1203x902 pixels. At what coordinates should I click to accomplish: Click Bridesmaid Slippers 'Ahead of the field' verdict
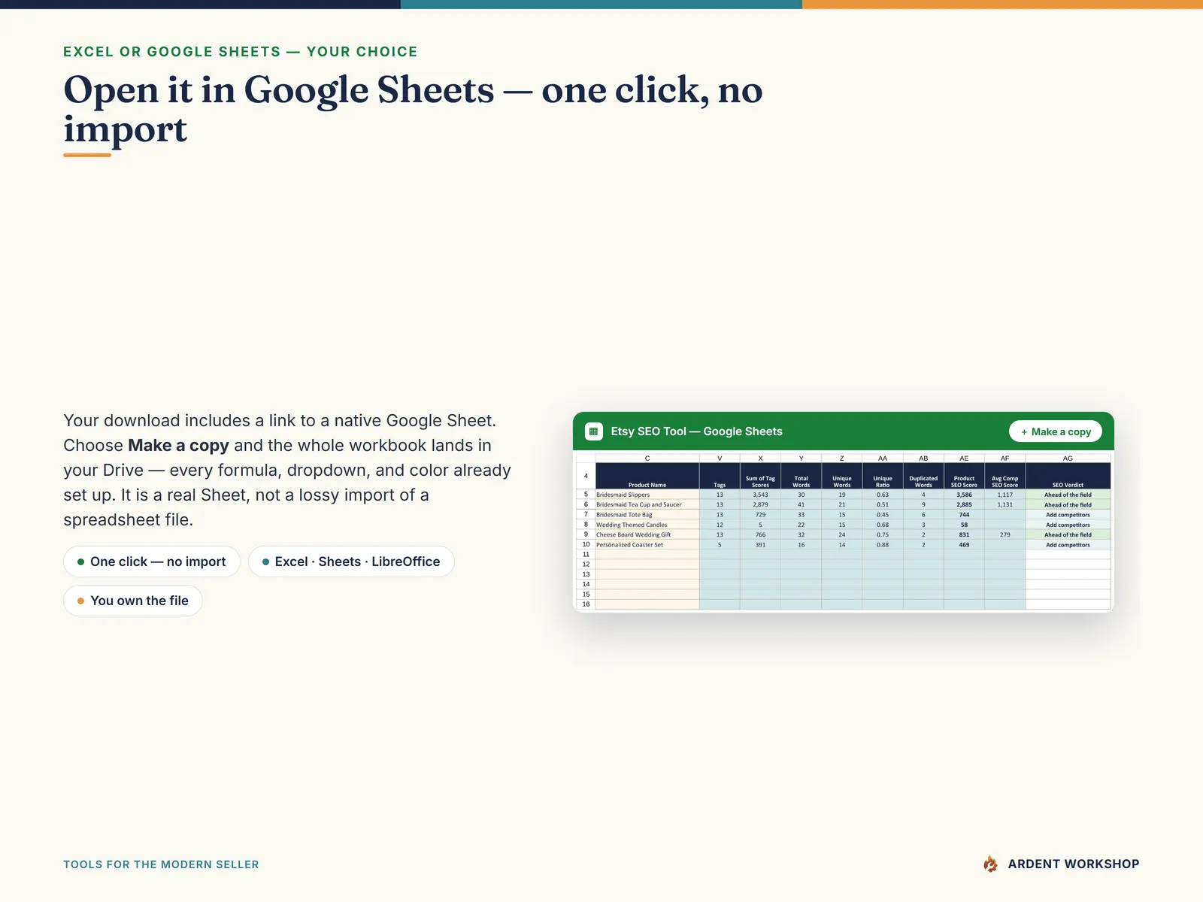[x=1068, y=495]
